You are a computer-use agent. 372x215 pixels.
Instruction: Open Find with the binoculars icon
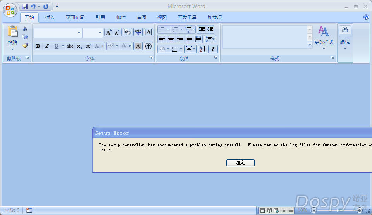345,30
